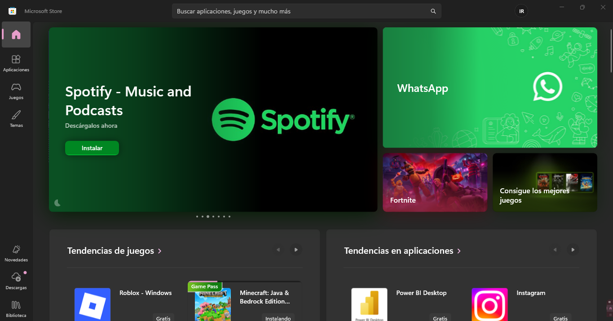Show previous Tendencias de juegos items

278,250
